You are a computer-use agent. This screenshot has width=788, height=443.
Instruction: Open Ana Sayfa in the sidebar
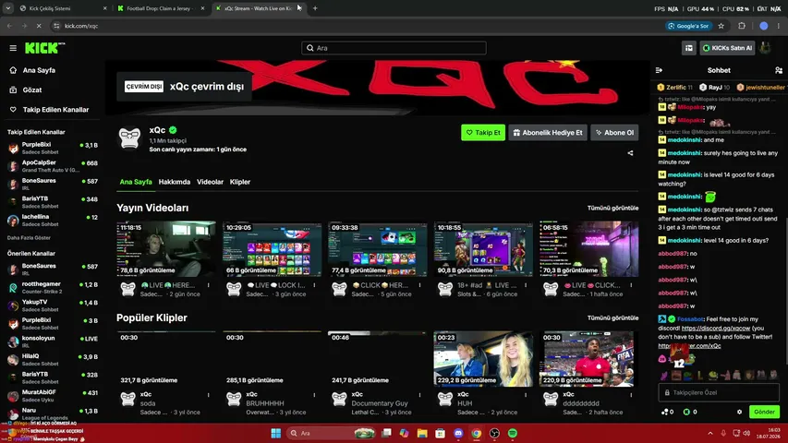[x=39, y=70]
